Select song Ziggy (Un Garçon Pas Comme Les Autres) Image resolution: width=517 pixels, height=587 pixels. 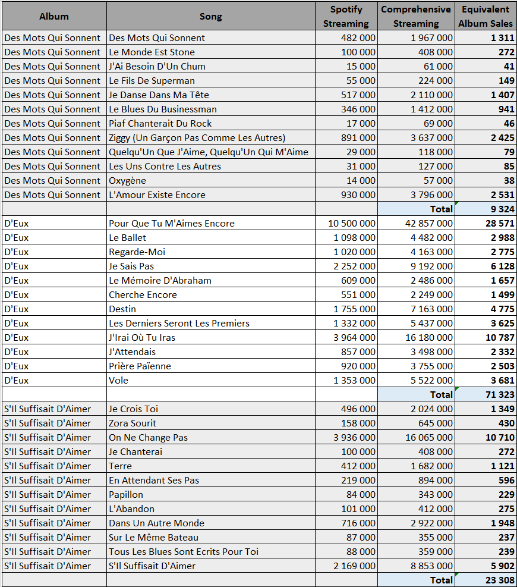[x=210, y=138]
